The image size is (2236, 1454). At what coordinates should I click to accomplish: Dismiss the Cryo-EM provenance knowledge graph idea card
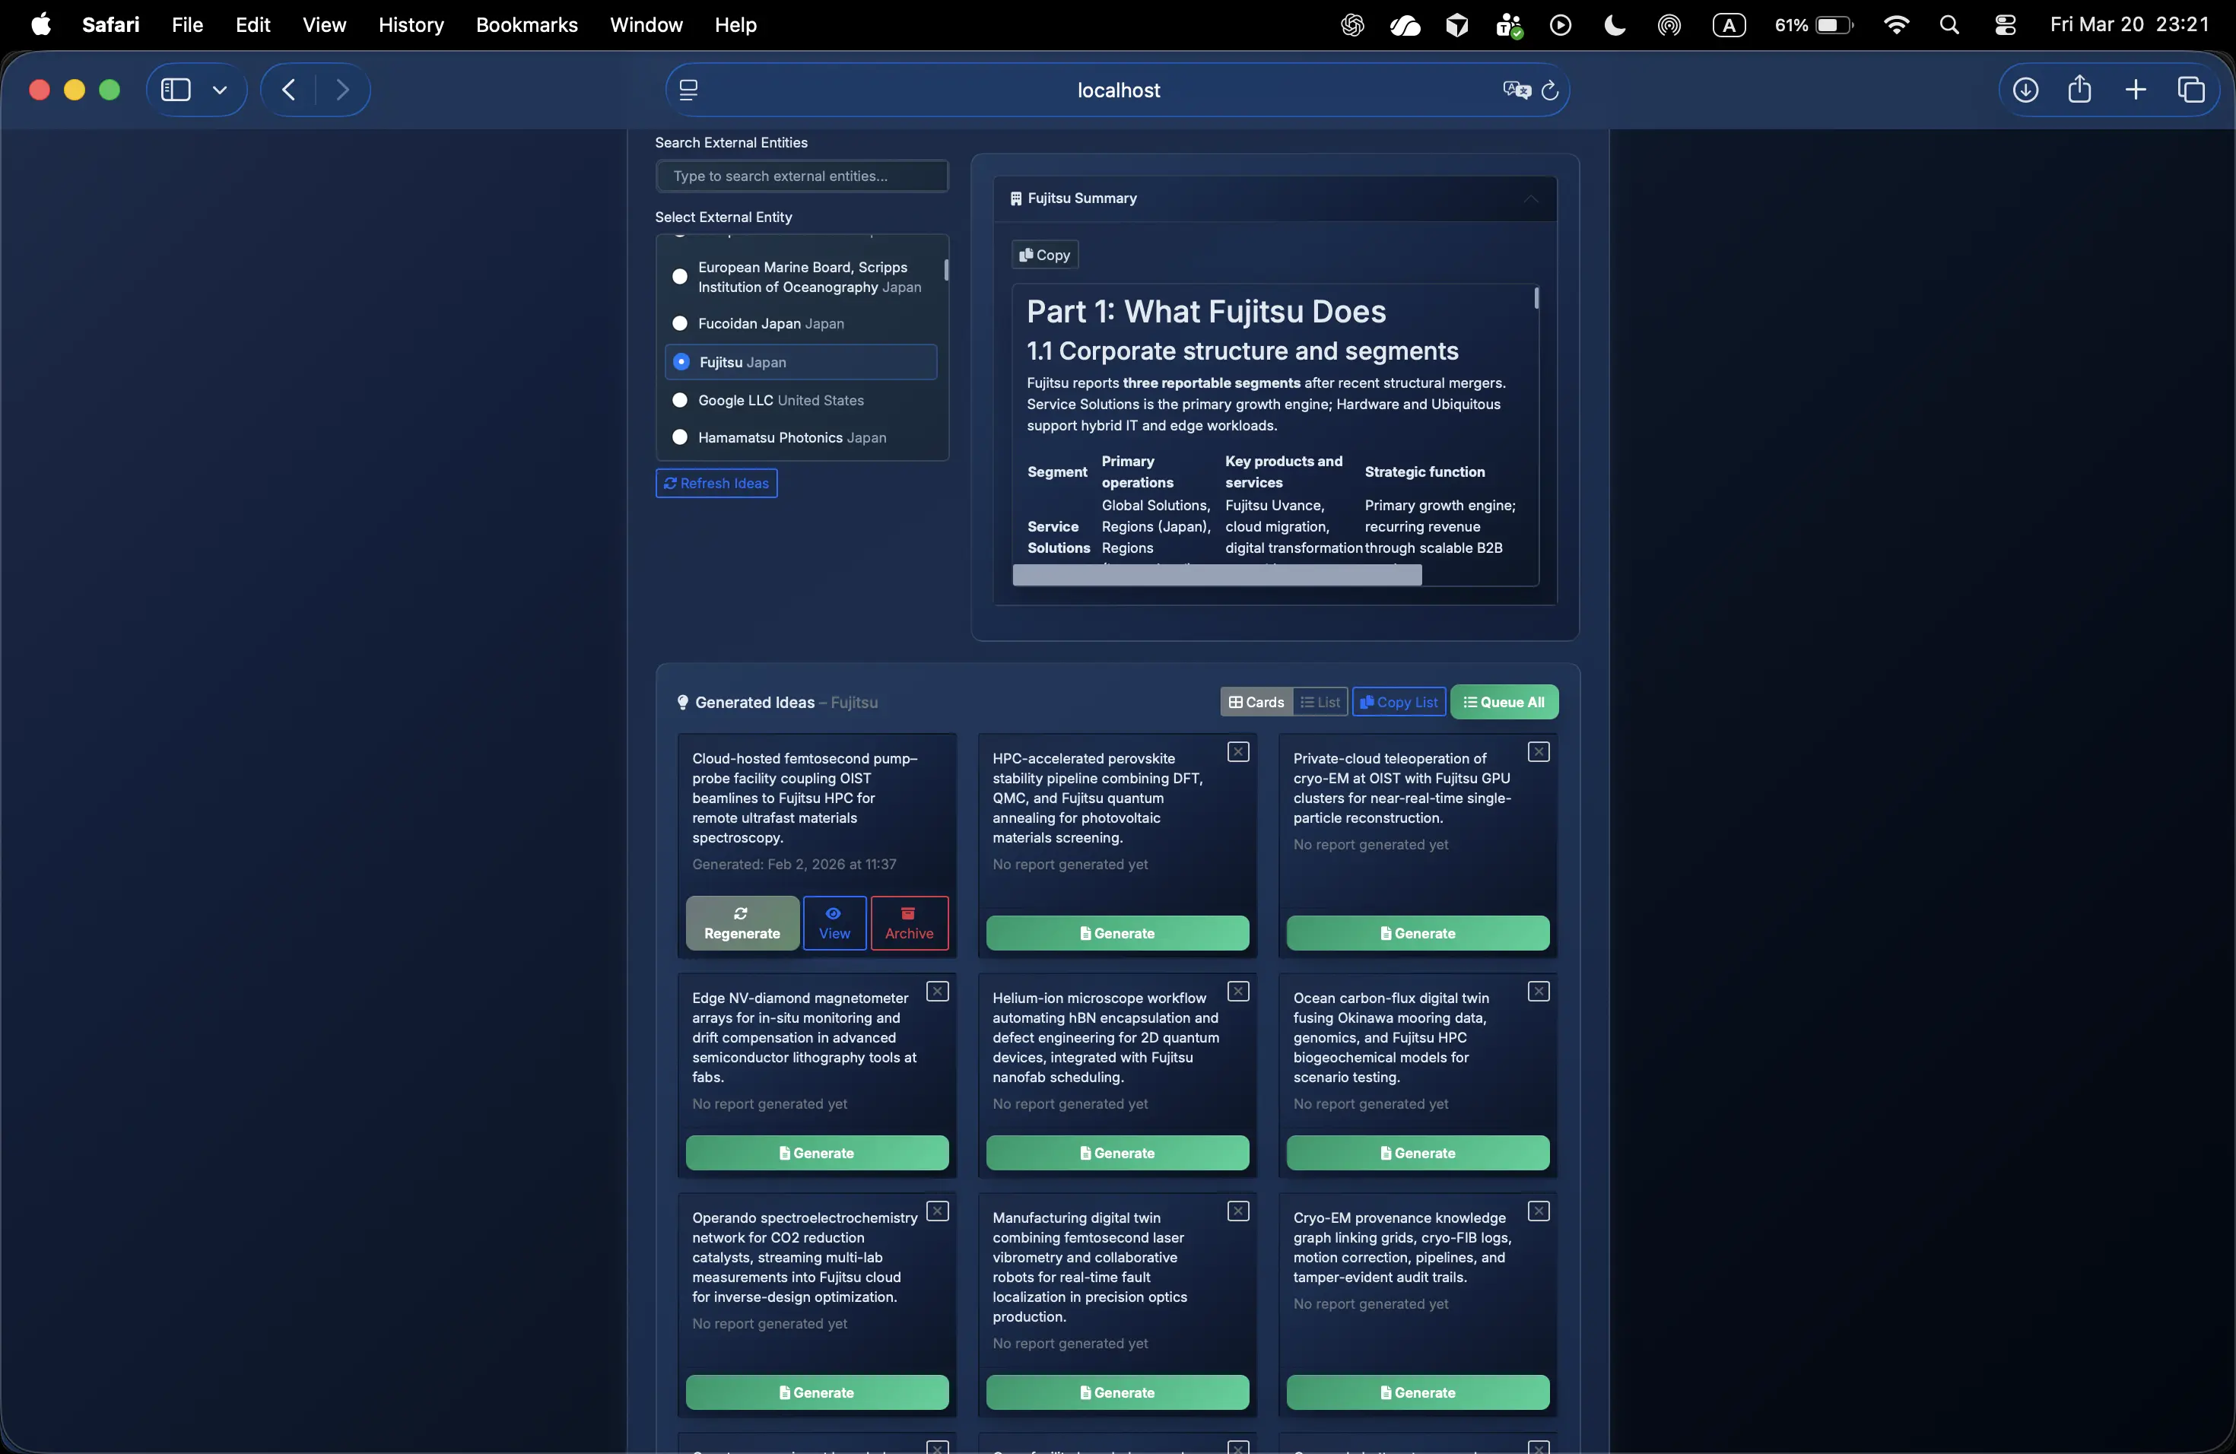pyautogui.click(x=1539, y=1211)
